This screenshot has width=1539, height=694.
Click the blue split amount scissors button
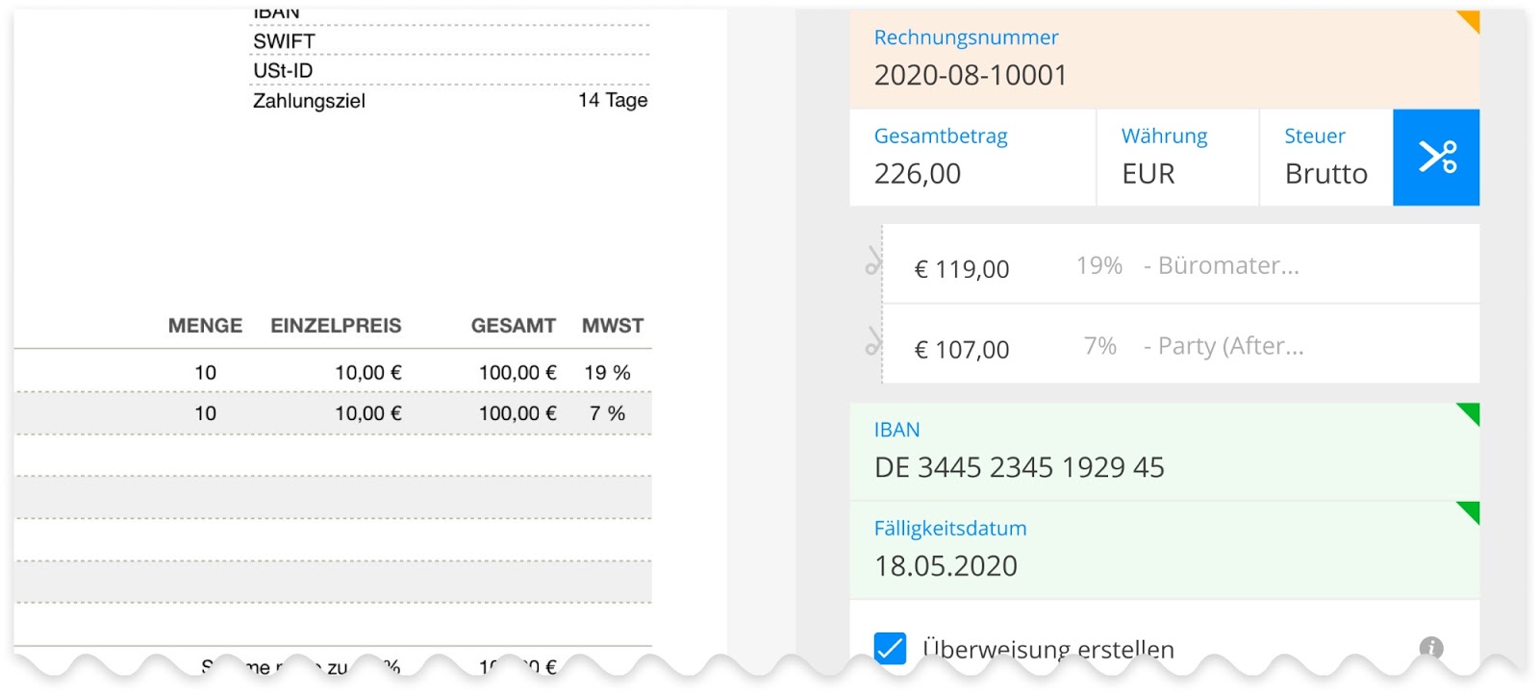coord(1436,157)
